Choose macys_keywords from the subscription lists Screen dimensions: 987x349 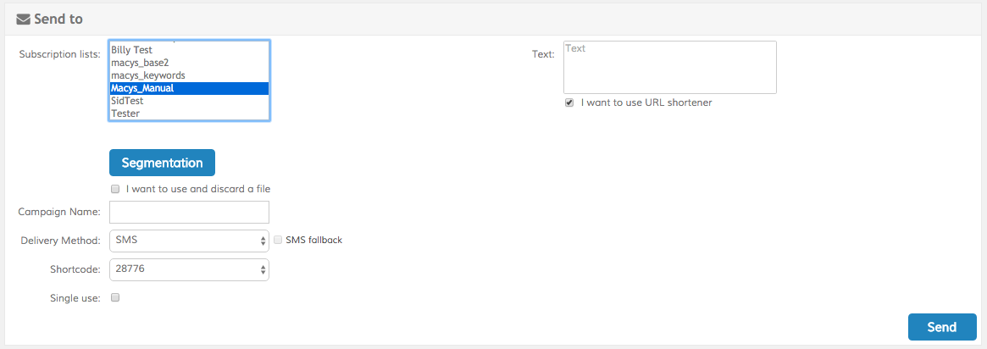click(x=147, y=75)
